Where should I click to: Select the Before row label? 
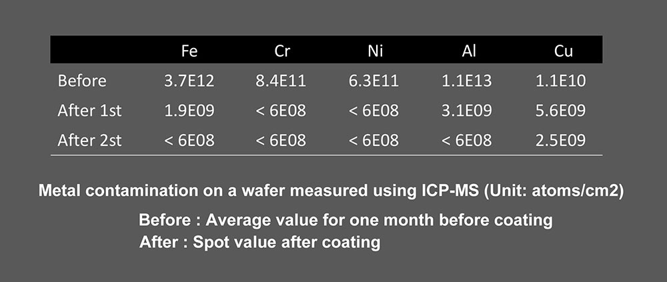(81, 81)
